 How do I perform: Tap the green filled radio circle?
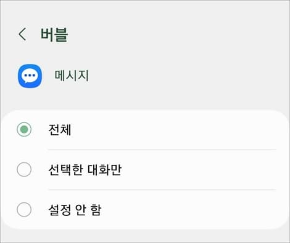pyautogui.click(x=24, y=129)
